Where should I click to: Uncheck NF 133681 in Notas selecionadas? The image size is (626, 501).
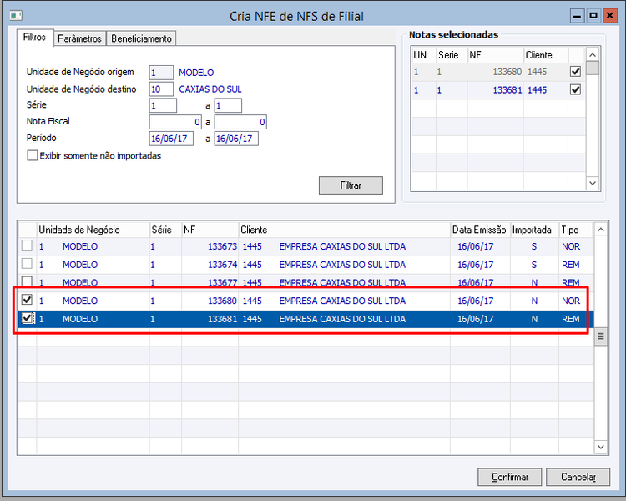point(575,89)
